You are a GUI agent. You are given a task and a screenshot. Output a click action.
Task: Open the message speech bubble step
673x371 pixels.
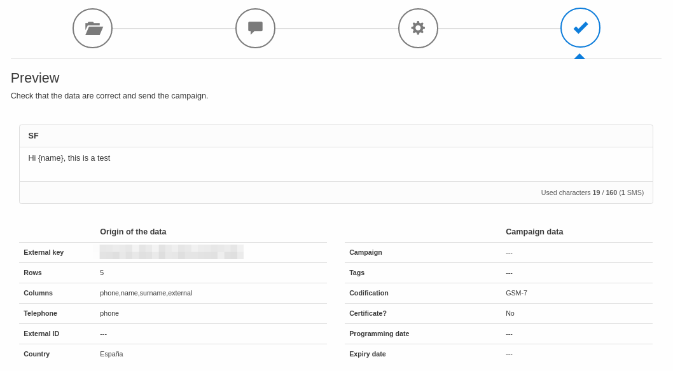[255, 28]
